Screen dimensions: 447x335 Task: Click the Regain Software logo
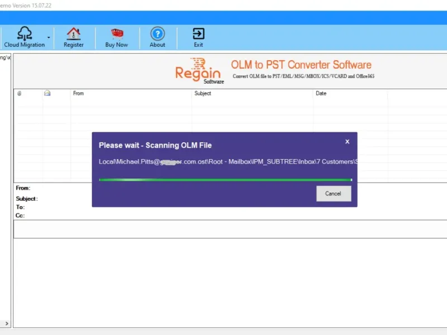pyautogui.click(x=199, y=71)
